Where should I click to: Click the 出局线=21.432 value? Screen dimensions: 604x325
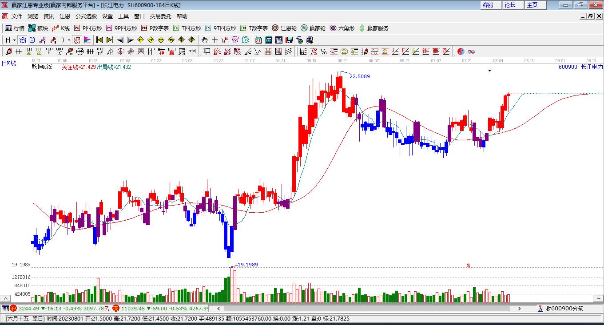point(114,67)
